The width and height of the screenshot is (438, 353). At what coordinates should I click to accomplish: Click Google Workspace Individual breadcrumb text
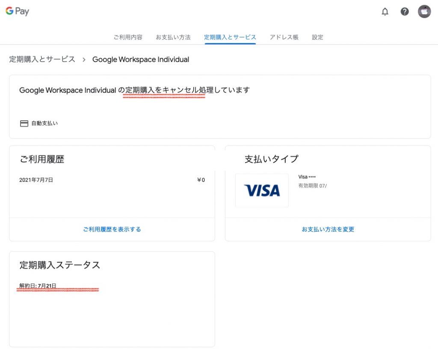pyautogui.click(x=140, y=59)
